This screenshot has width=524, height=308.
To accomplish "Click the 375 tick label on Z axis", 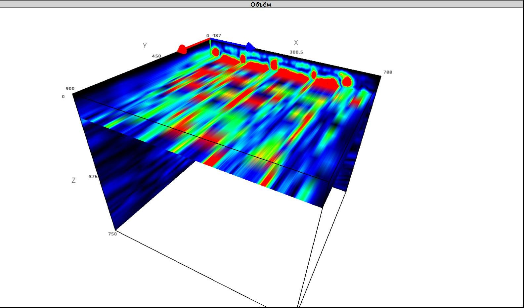I will [93, 177].
